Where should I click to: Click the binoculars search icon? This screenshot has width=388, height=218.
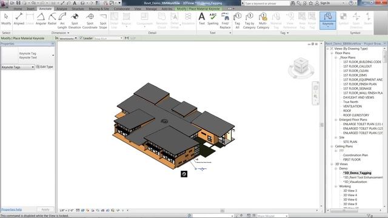293,3
